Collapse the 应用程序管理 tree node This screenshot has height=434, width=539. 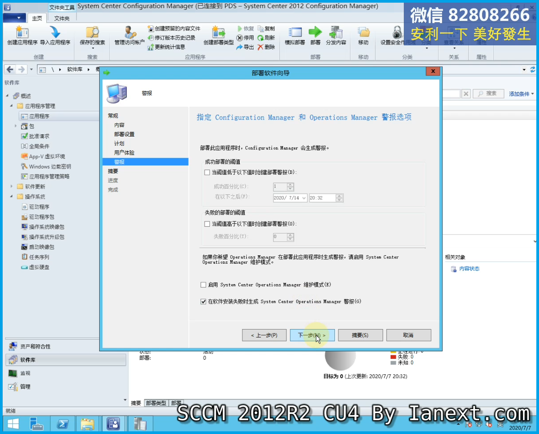coord(12,106)
